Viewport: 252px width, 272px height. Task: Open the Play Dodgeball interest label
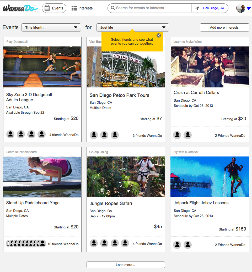tap(17, 42)
